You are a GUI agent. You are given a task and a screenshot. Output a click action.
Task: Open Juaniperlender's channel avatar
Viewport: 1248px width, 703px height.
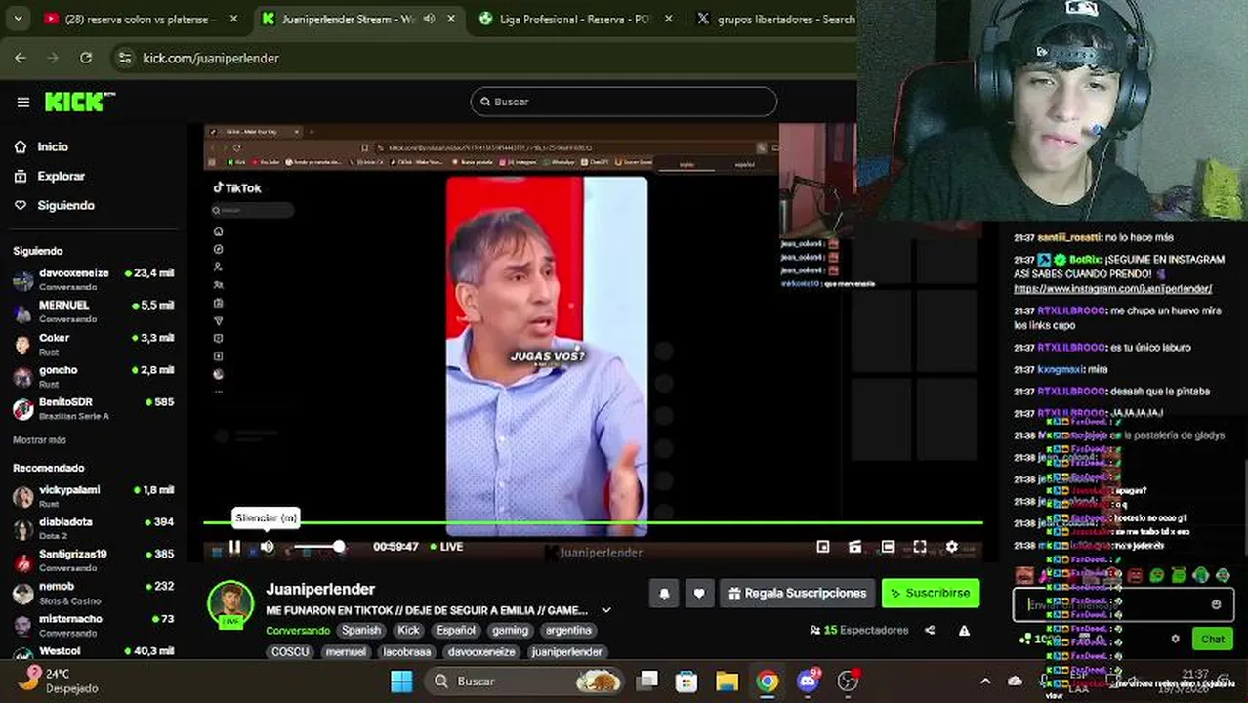(230, 603)
